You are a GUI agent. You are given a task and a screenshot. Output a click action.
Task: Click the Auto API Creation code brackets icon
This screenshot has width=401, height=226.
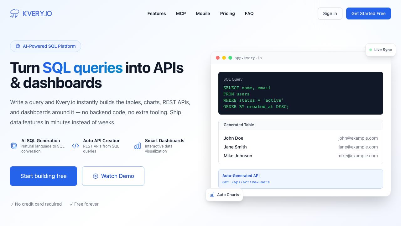(x=76, y=146)
